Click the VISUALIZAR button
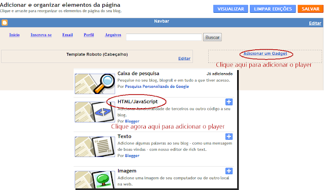325x190 pixels. point(231,9)
